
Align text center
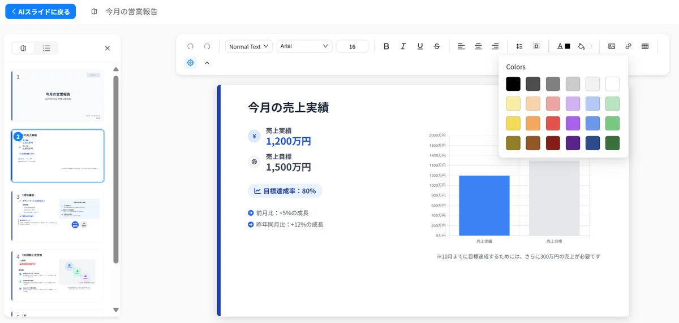pyautogui.click(x=478, y=46)
